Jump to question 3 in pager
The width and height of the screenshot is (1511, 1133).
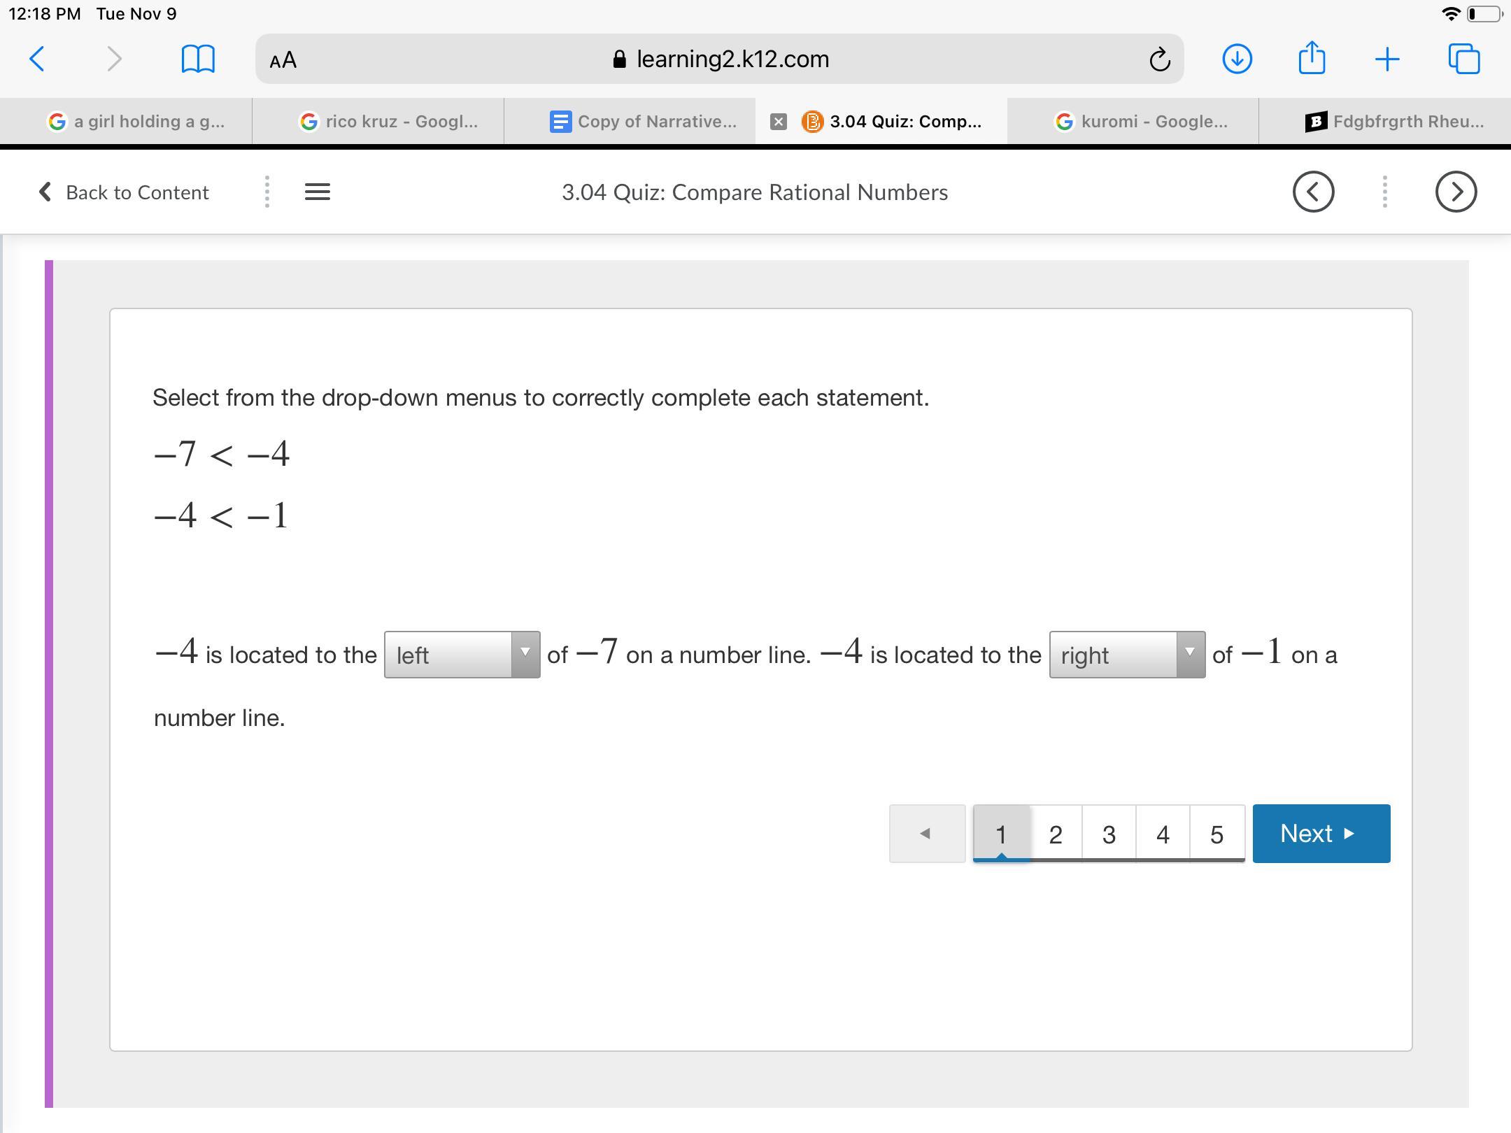(x=1109, y=834)
